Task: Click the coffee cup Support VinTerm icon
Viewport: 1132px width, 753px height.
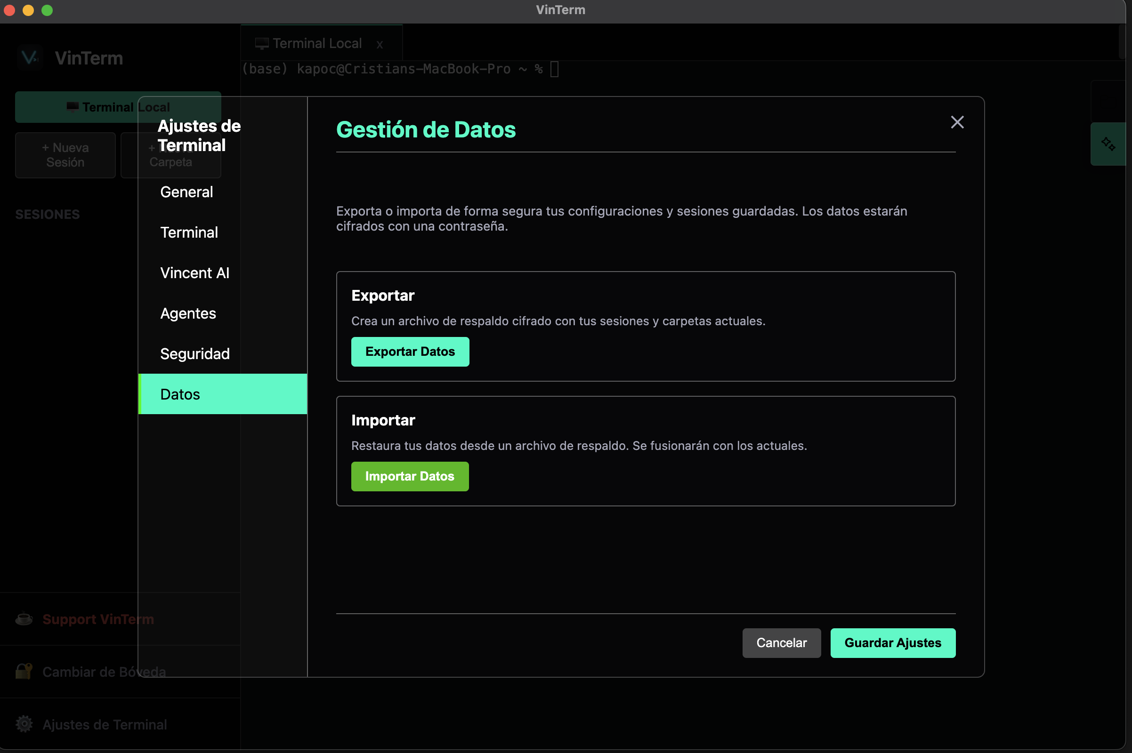Action: point(24,618)
